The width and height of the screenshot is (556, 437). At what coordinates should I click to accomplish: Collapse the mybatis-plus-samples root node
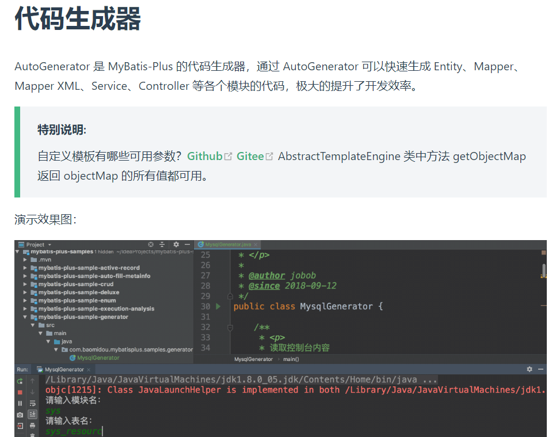17,252
